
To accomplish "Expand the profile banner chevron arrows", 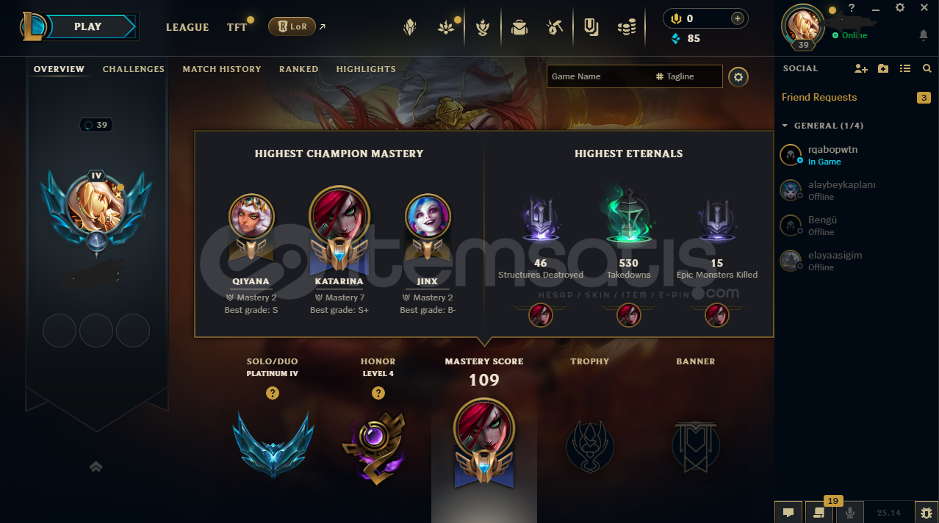I will tap(96, 466).
